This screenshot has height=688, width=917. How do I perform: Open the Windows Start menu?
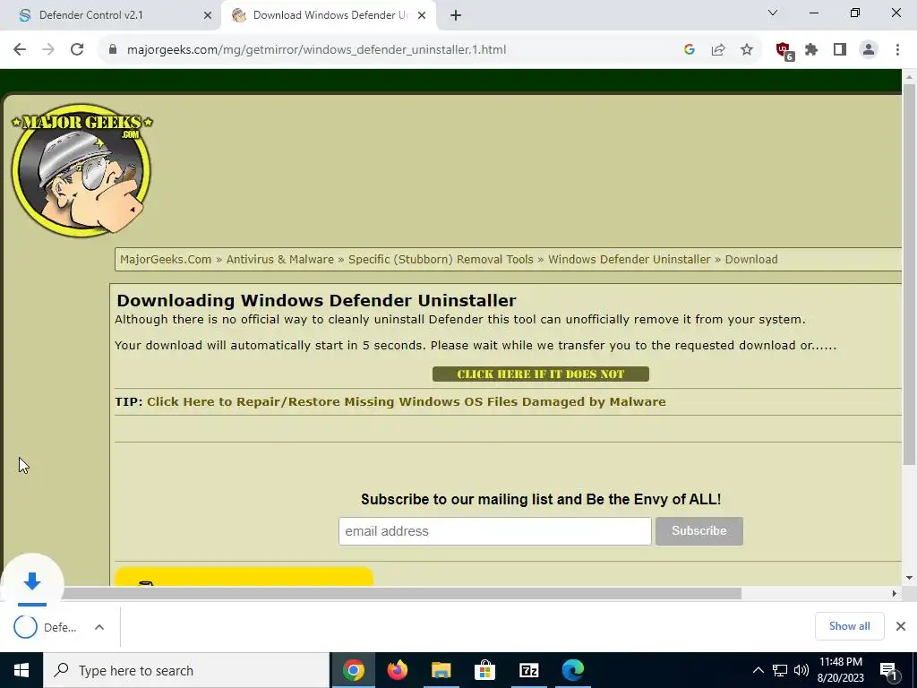21,670
